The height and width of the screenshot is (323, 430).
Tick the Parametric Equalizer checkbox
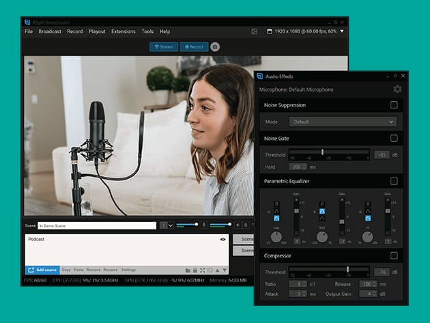coord(394,181)
